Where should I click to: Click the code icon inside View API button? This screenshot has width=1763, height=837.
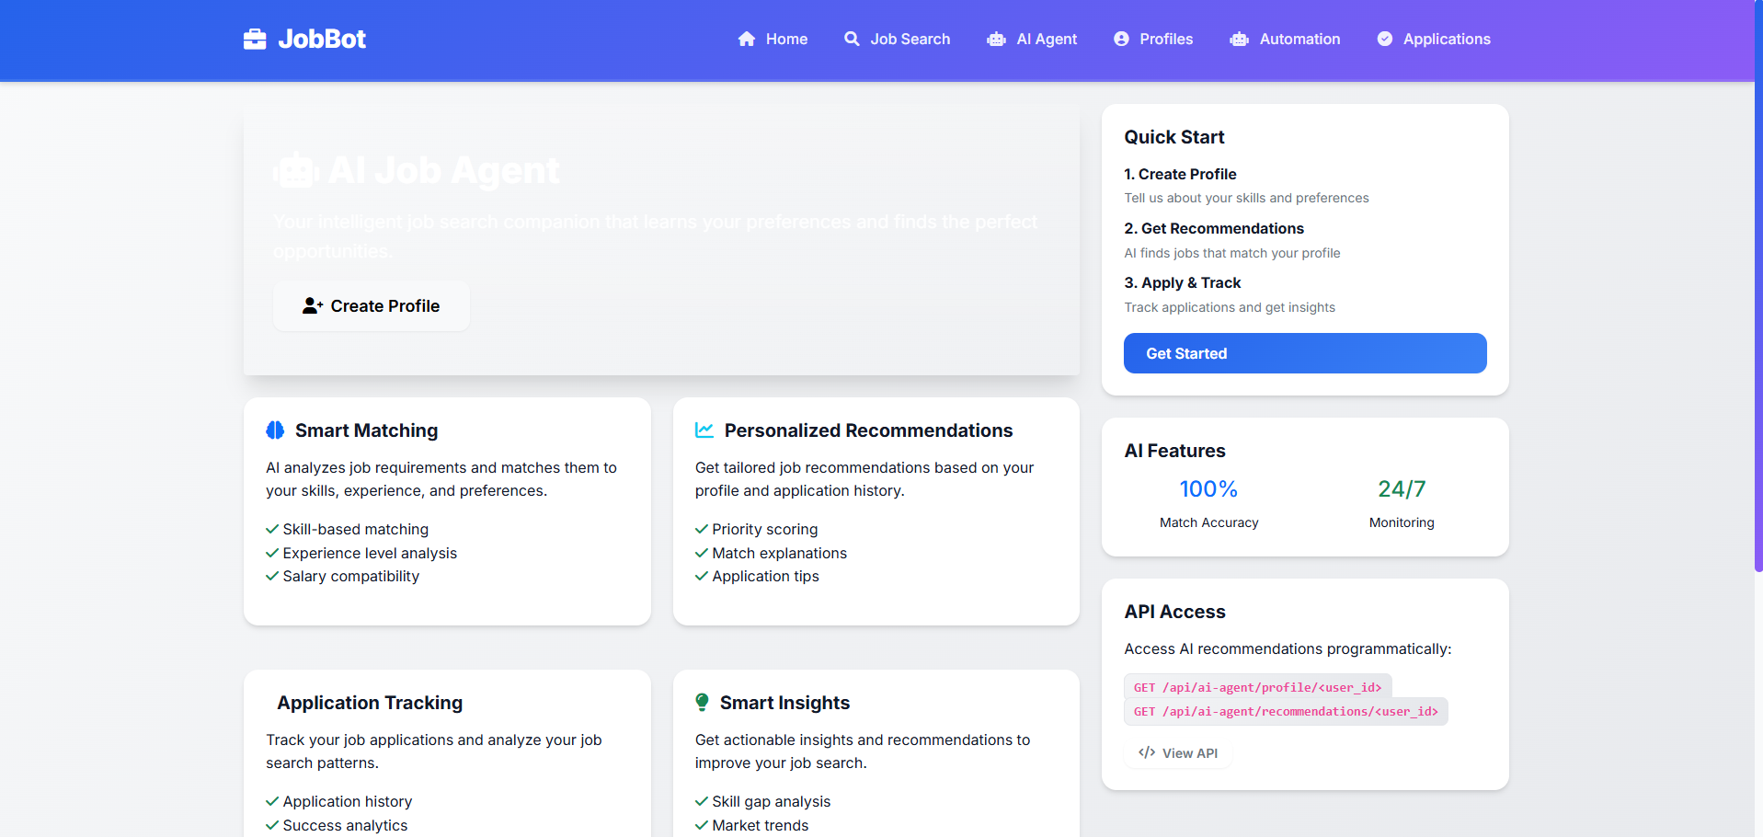point(1146,752)
